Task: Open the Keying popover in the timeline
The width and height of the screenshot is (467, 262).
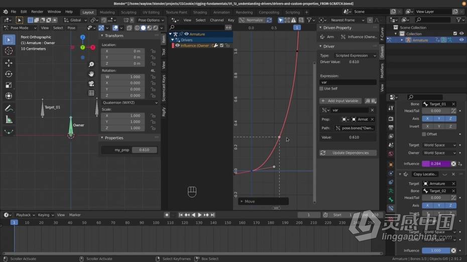Action: click(x=46, y=215)
